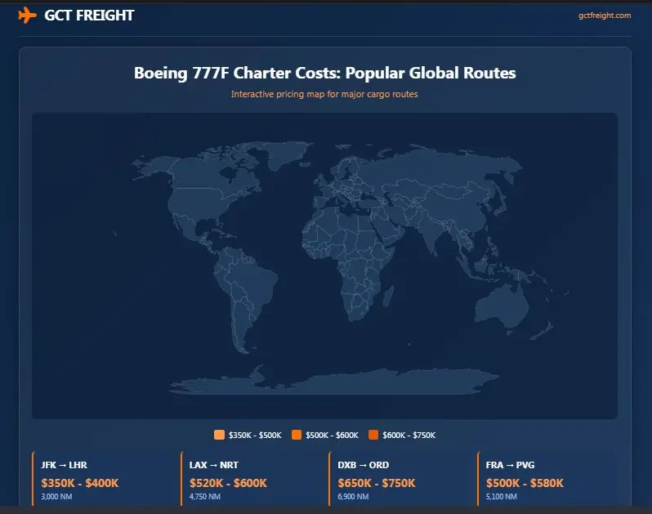Image resolution: width=652 pixels, height=514 pixels.
Task: Select the DXB → ORD route title
Action: pos(363,465)
